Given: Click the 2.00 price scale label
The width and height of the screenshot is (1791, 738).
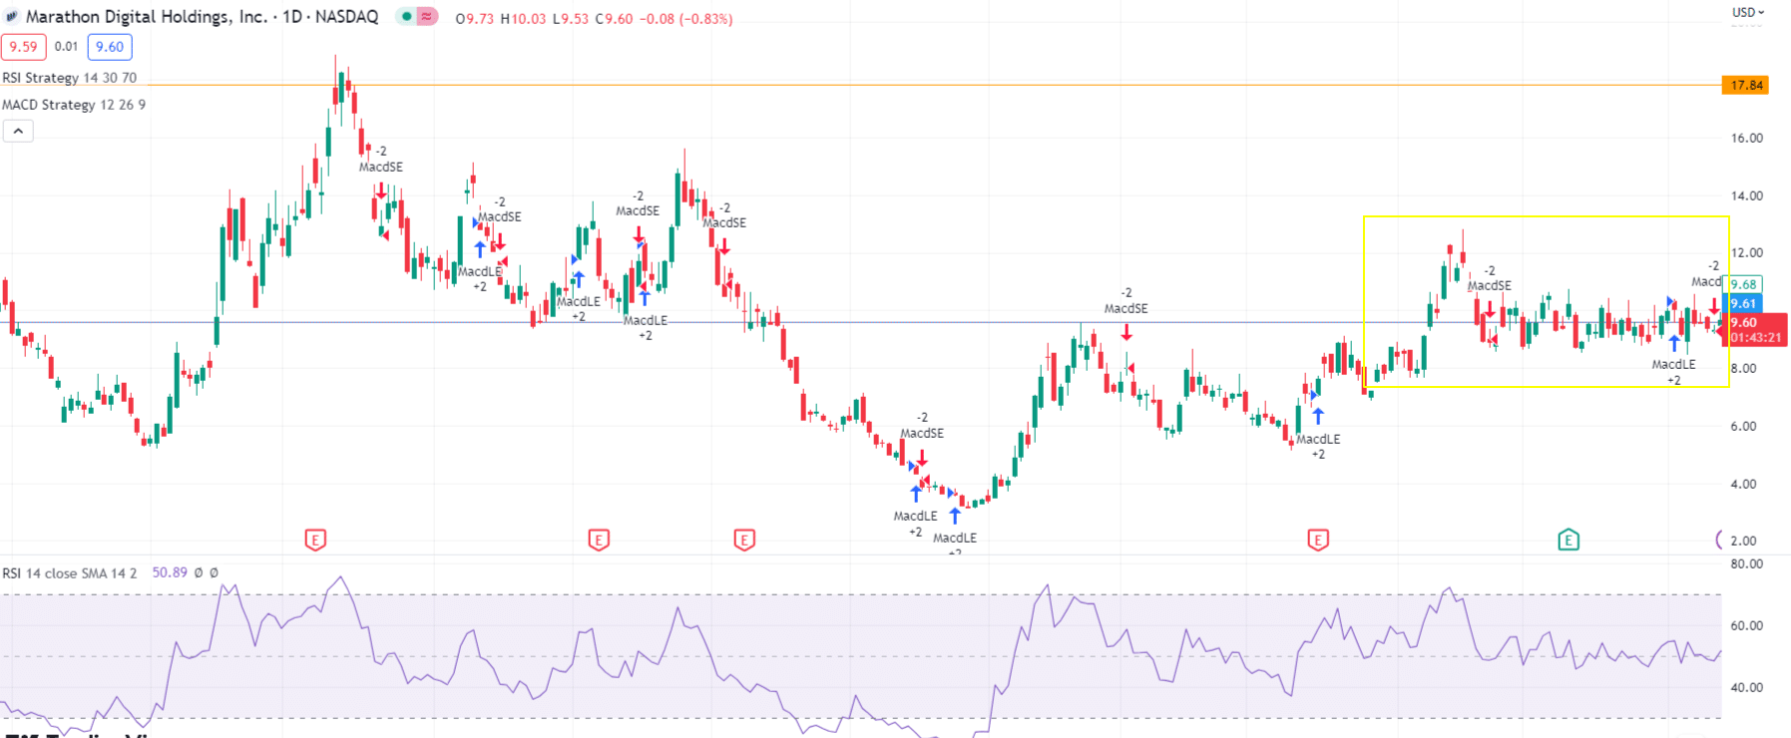Looking at the screenshot, I should click(x=1743, y=541).
